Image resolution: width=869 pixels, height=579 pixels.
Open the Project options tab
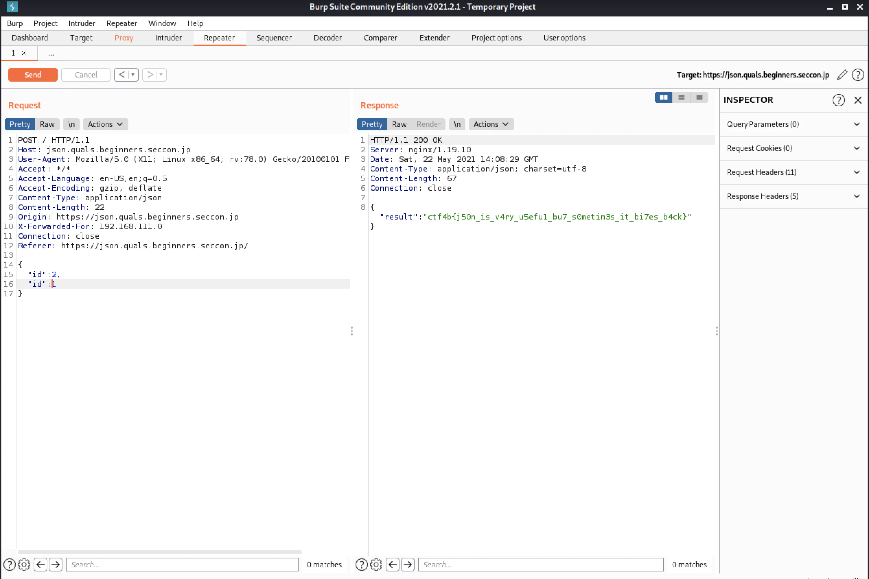point(497,38)
